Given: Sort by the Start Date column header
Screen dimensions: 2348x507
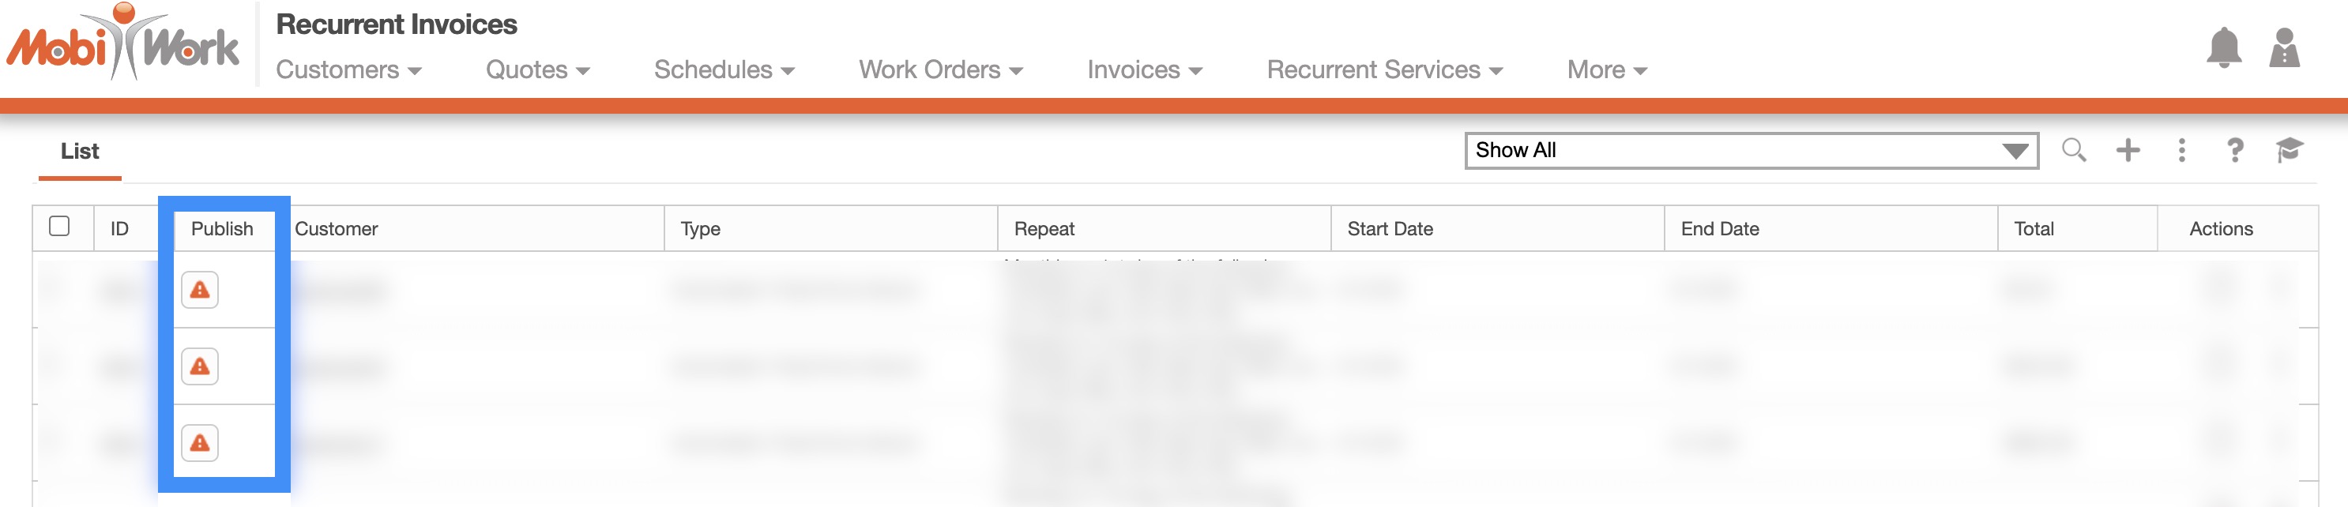Looking at the screenshot, I should point(1390,229).
